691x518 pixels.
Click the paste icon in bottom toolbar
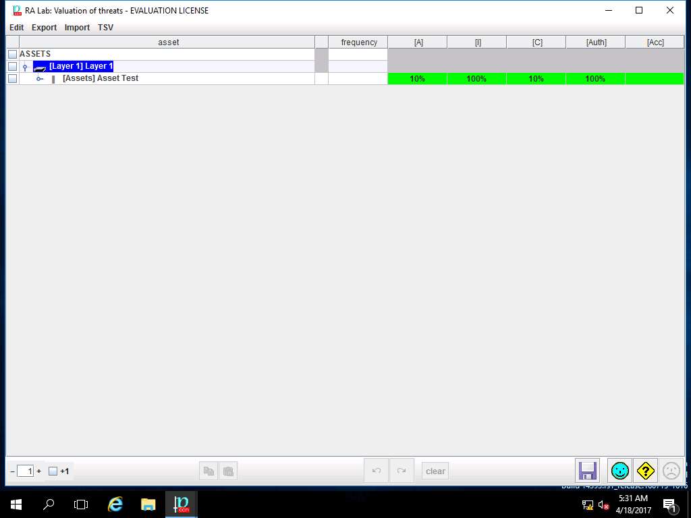coord(228,471)
